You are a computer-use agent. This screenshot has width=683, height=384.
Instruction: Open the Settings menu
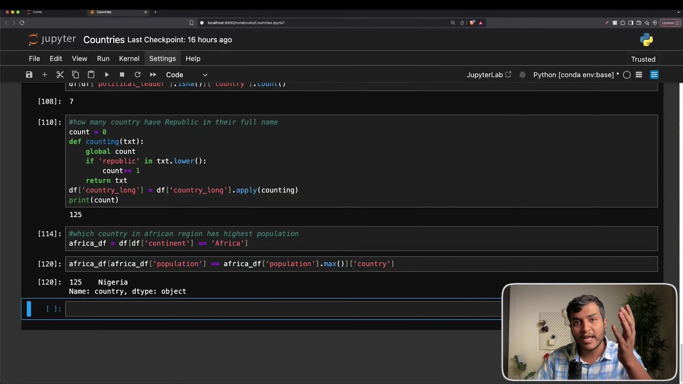(x=162, y=59)
